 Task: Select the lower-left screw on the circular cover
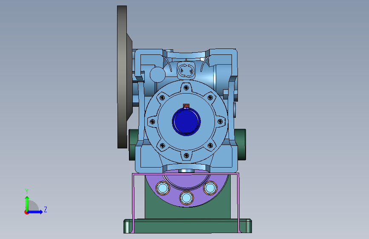click(163, 145)
